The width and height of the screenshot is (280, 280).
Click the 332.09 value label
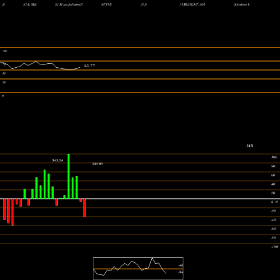click(x=97, y=164)
